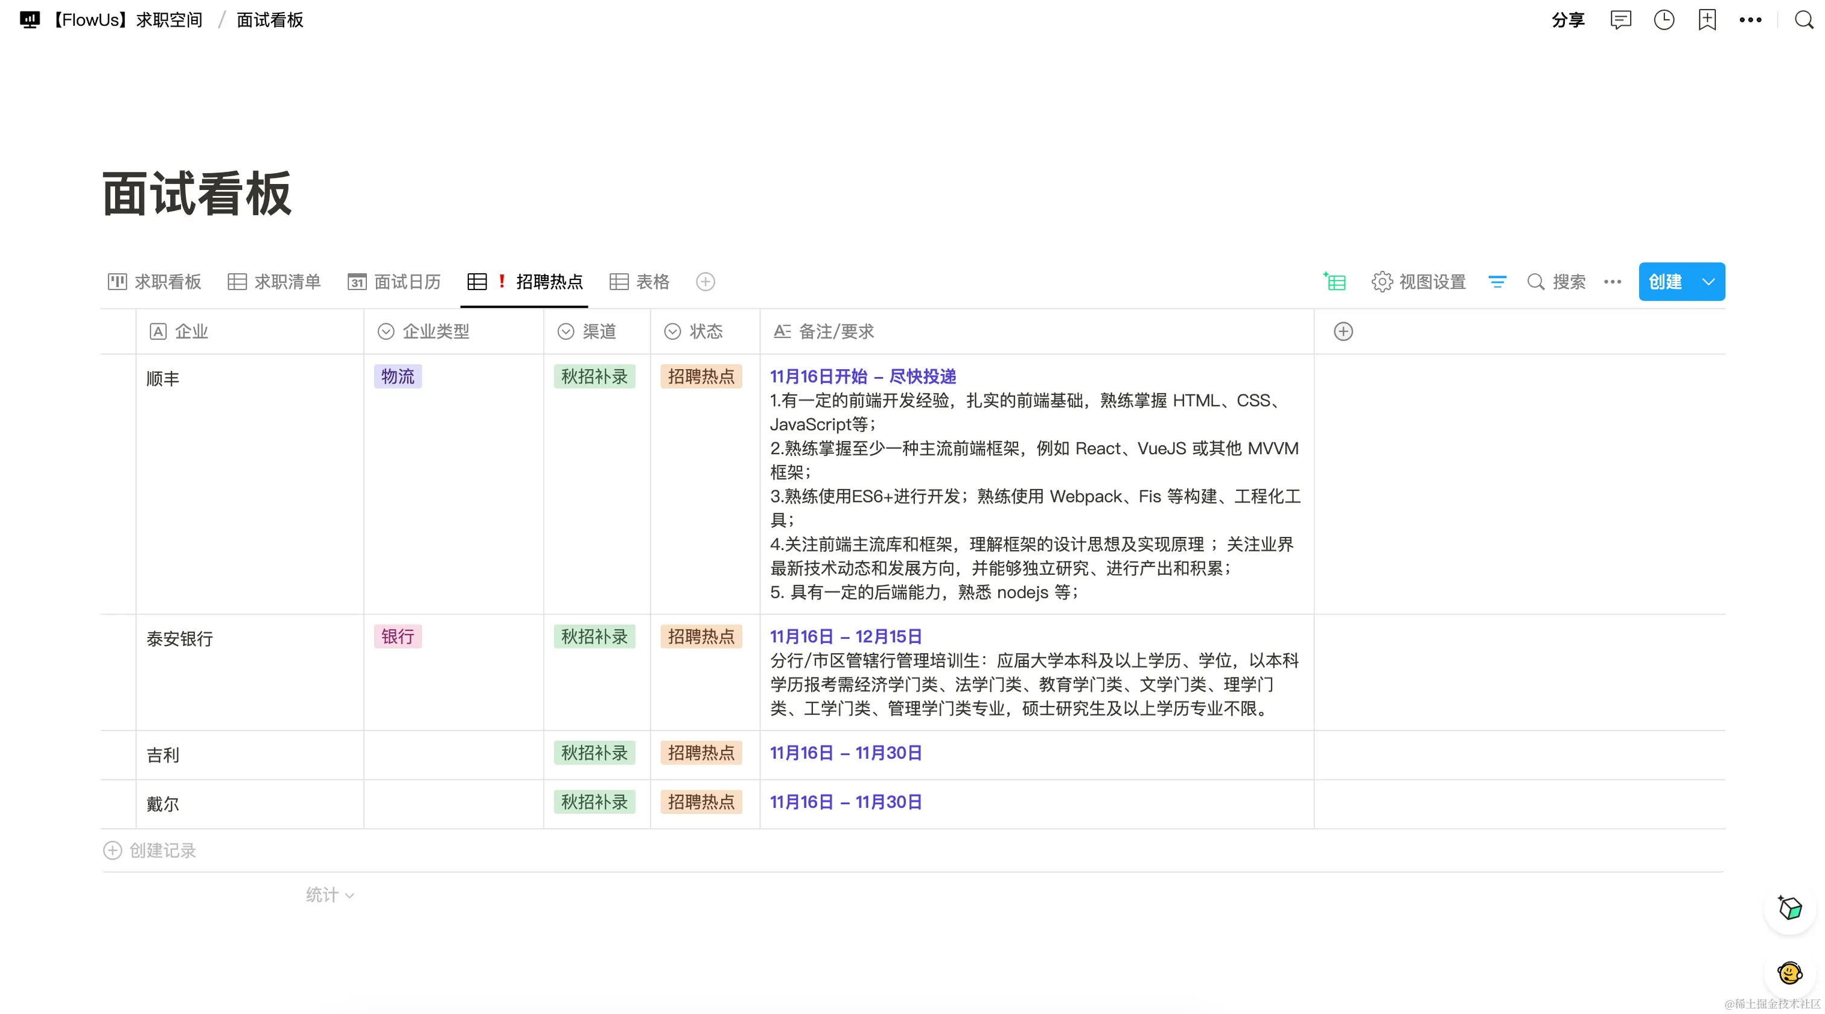Open table toolbar more ellipsis

[x=1613, y=282]
